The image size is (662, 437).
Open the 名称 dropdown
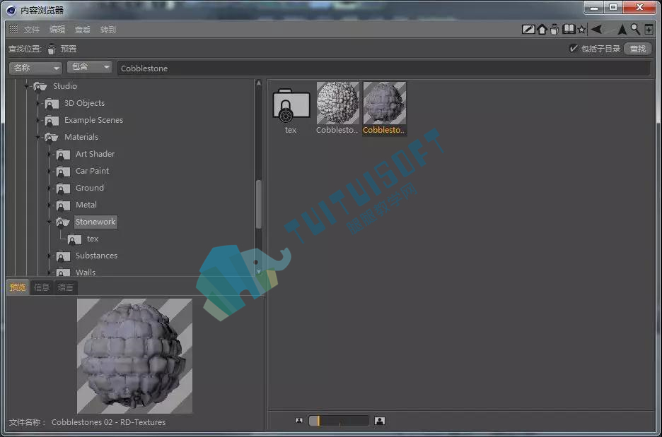[x=35, y=68]
